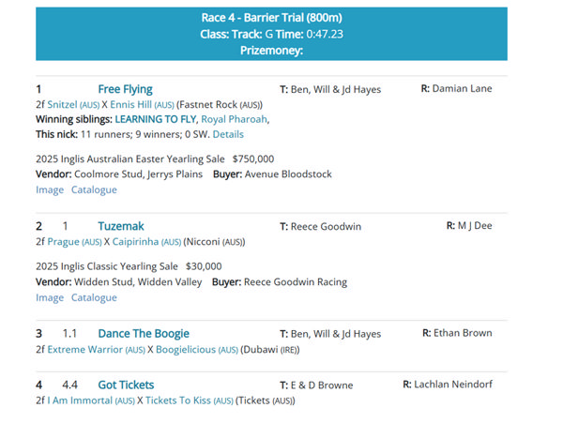Open the Tuzemak horse link
563x423 pixels.
(120, 226)
